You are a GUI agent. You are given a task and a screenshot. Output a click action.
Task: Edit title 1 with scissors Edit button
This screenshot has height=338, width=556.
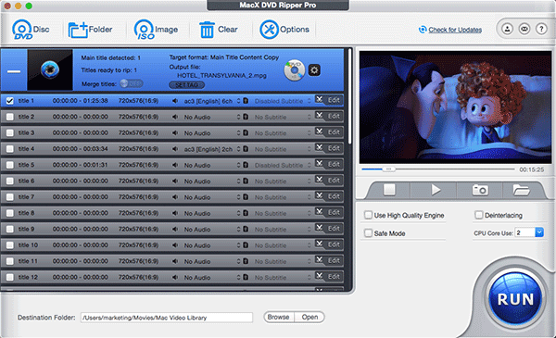click(x=329, y=100)
